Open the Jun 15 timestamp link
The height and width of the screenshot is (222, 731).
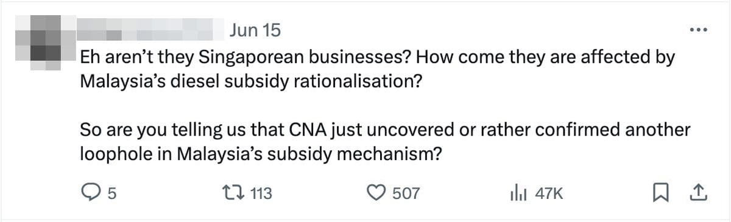(256, 29)
